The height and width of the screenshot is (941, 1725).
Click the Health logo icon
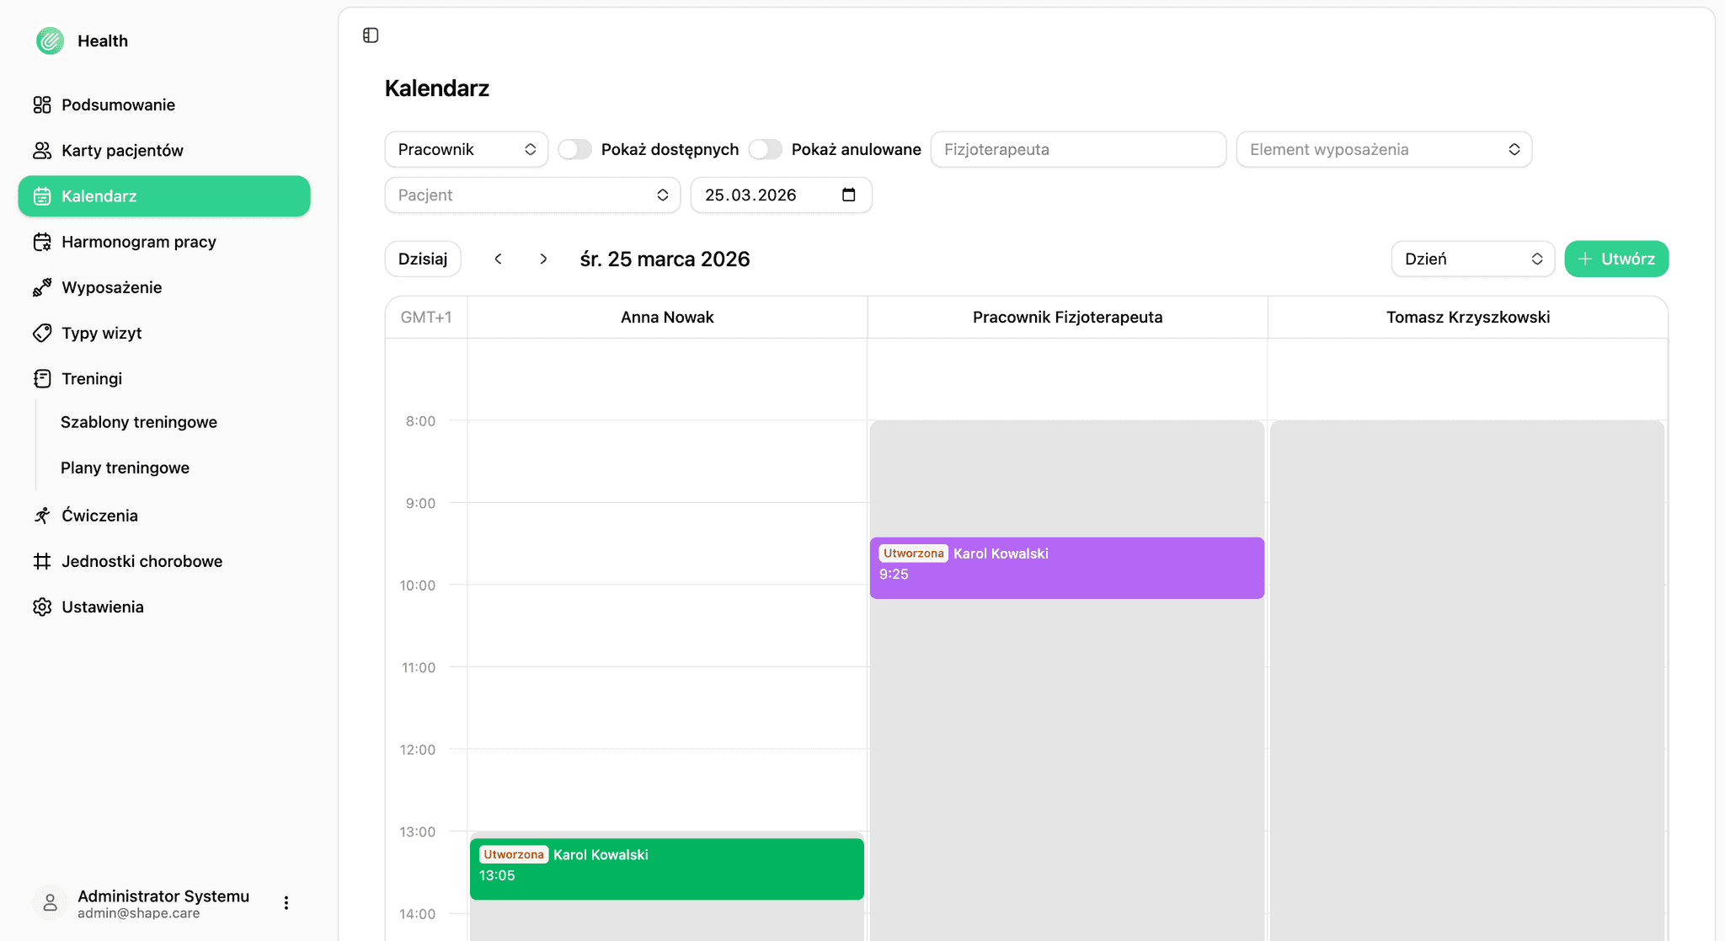pos(51,40)
